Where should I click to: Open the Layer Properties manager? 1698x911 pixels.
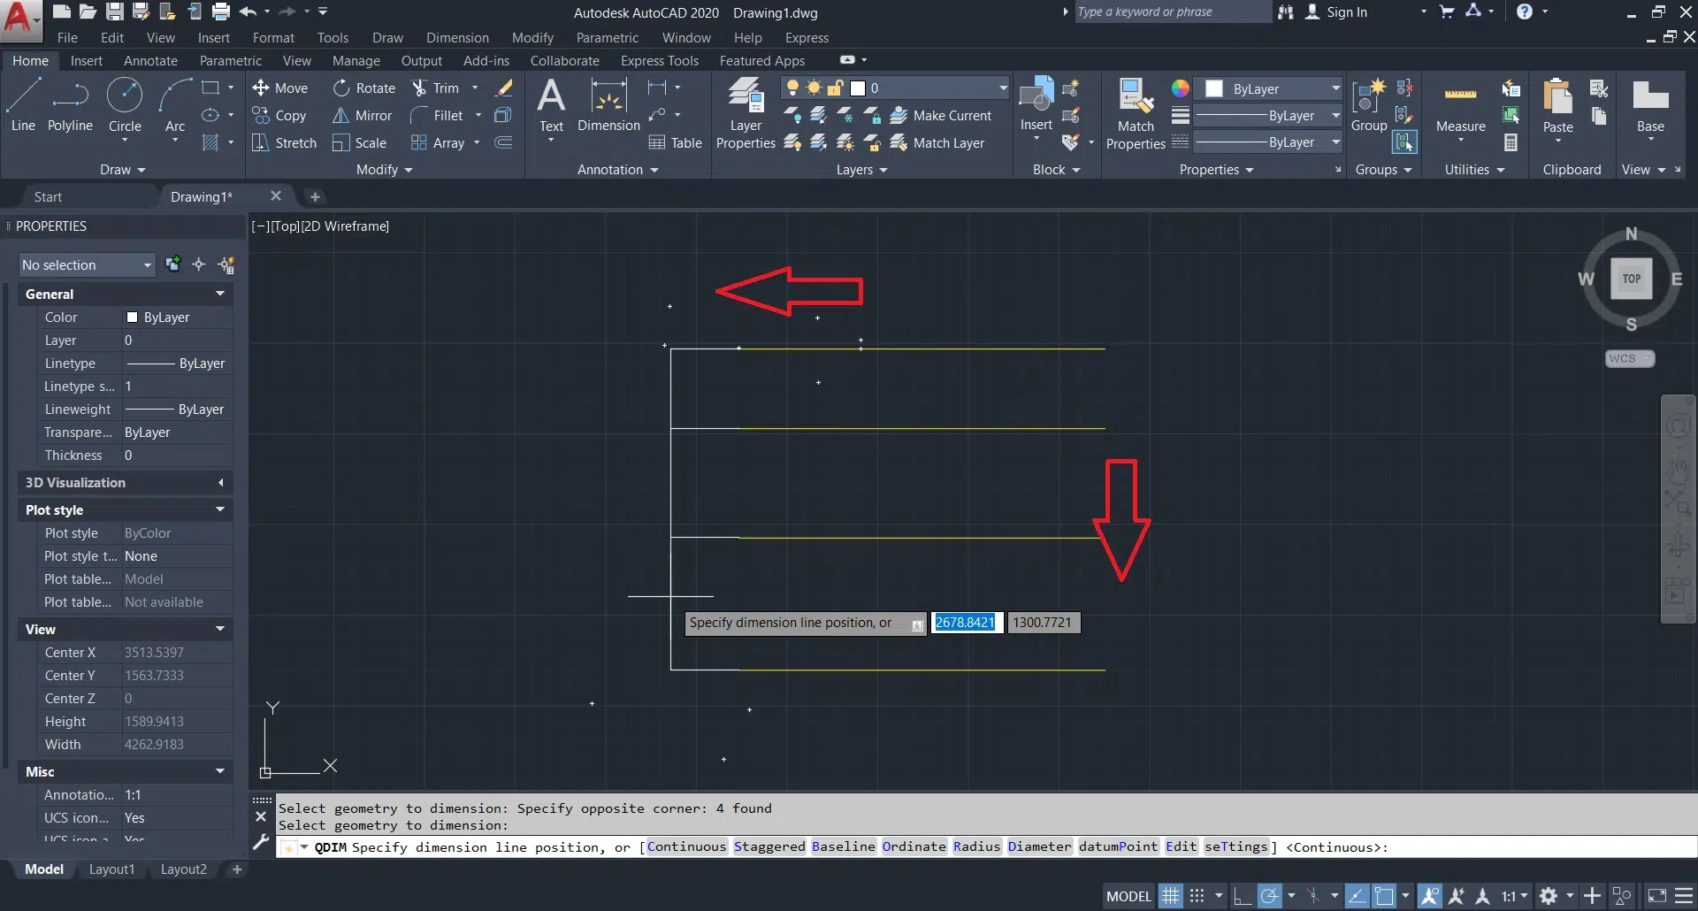tap(745, 113)
